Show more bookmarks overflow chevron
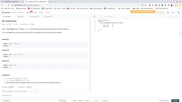The image size is (182, 102). coord(180,8)
